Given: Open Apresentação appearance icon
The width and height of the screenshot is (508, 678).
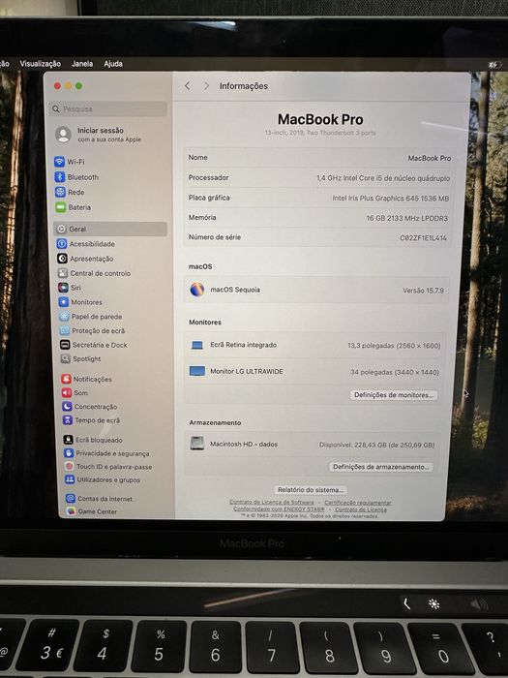Looking at the screenshot, I should coord(62,259).
